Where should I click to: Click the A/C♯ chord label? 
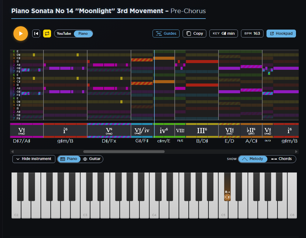[251, 141]
